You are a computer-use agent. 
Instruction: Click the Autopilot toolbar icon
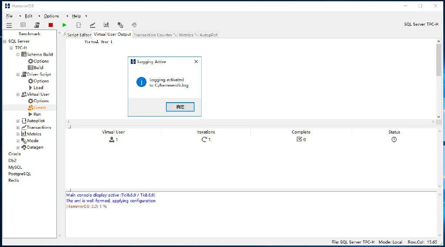tap(79, 25)
